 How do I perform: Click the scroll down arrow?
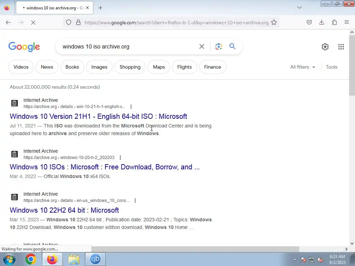coord(352,243)
